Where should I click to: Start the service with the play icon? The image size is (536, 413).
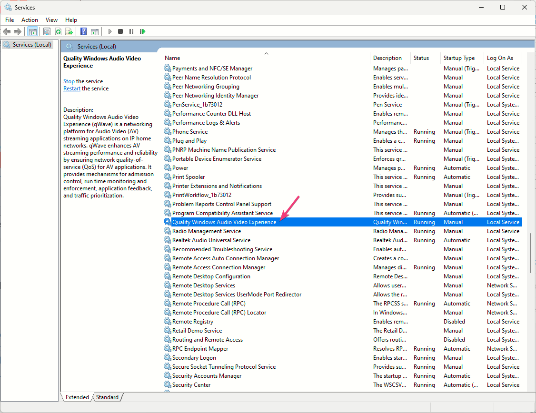coord(110,31)
